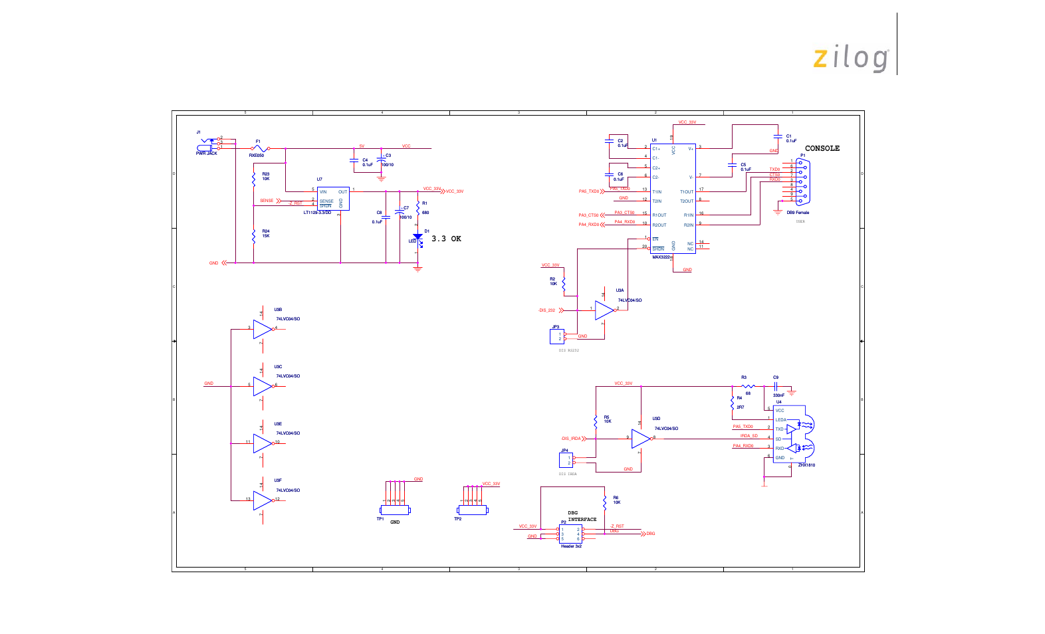The height and width of the screenshot is (634, 1045).
Task: Select the F1 RXE050 fuse symbol
Action: [260, 149]
